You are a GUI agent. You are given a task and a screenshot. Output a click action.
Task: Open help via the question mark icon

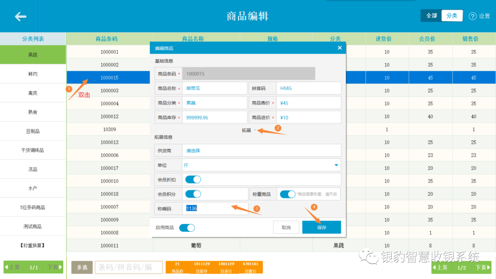(473, 16)
